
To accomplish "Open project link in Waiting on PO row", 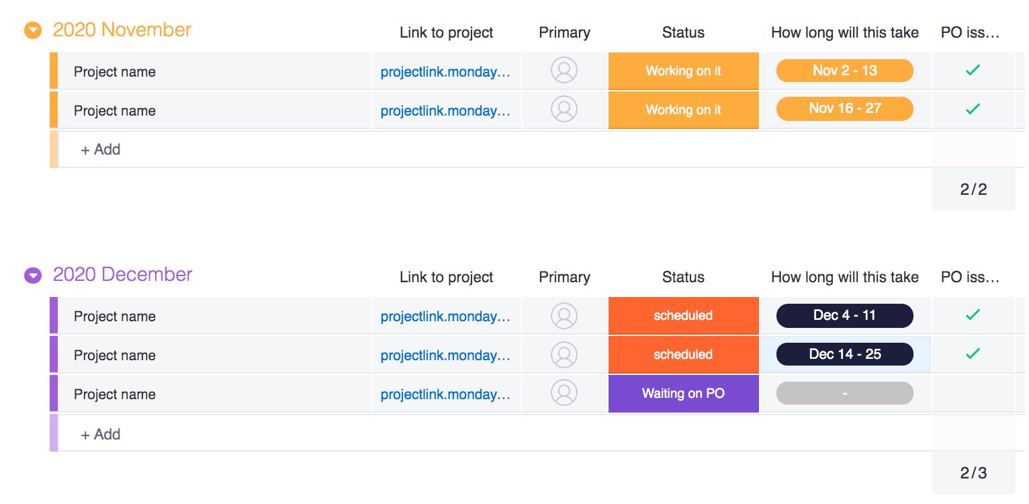I will pyautogui.click(x=445, y=394).
